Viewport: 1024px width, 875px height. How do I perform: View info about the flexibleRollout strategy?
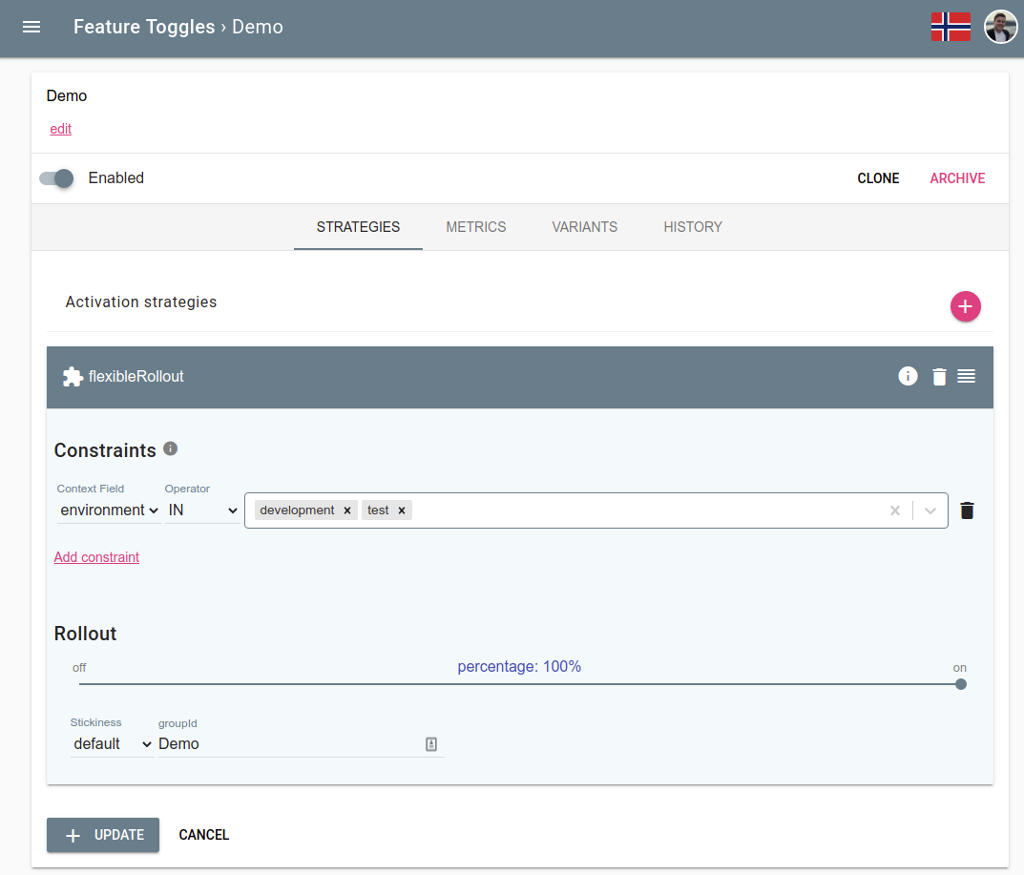(908, 376)
